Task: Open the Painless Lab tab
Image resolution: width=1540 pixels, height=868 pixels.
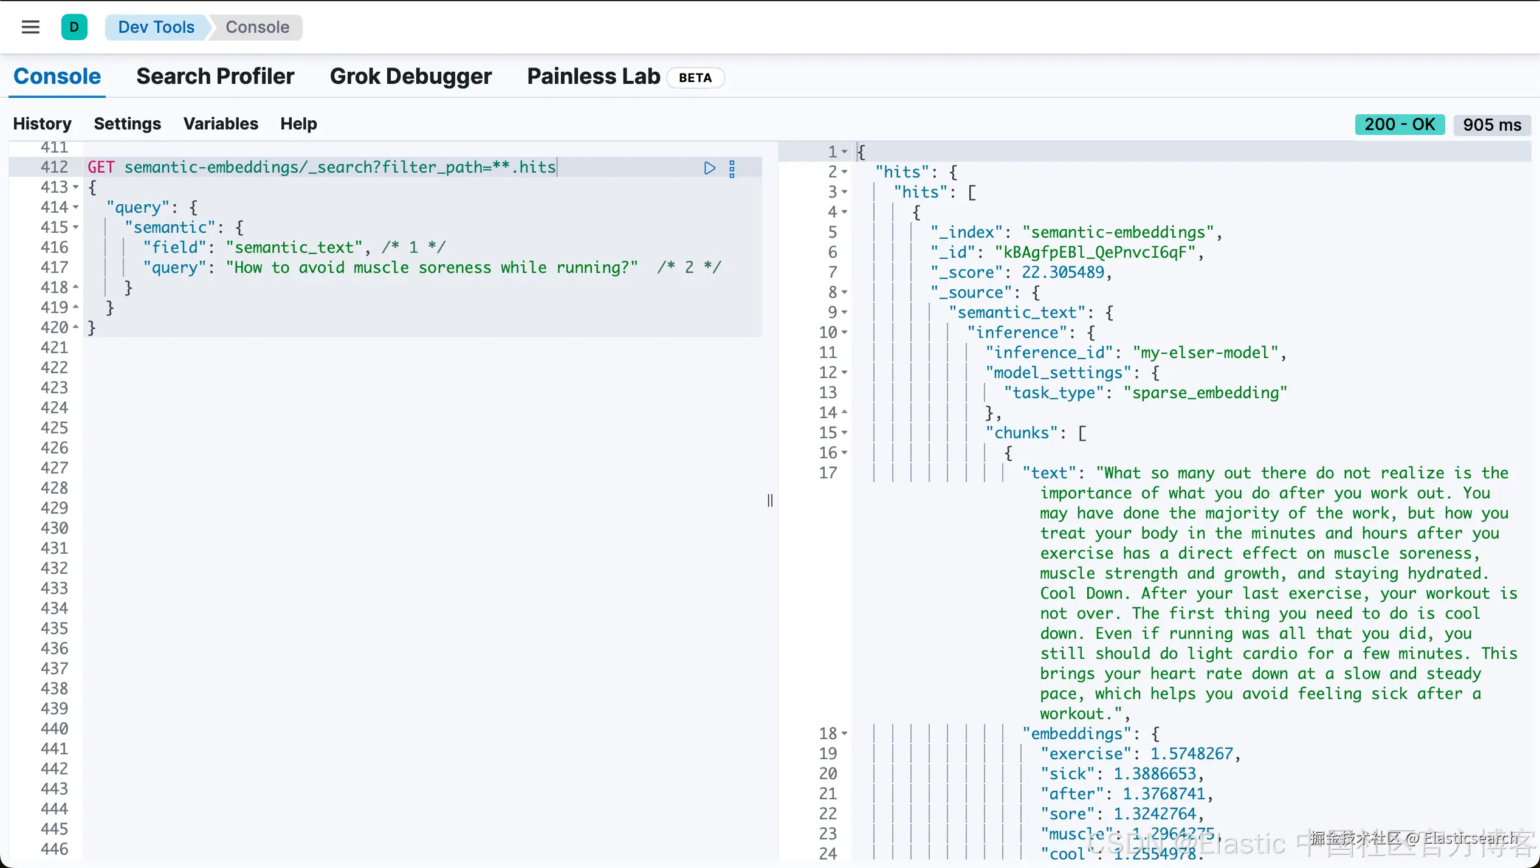Action: [x=593, y=77]
